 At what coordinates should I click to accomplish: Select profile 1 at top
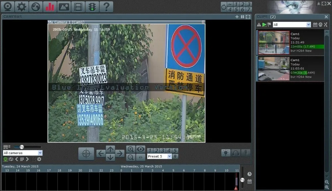pos(236,4)
